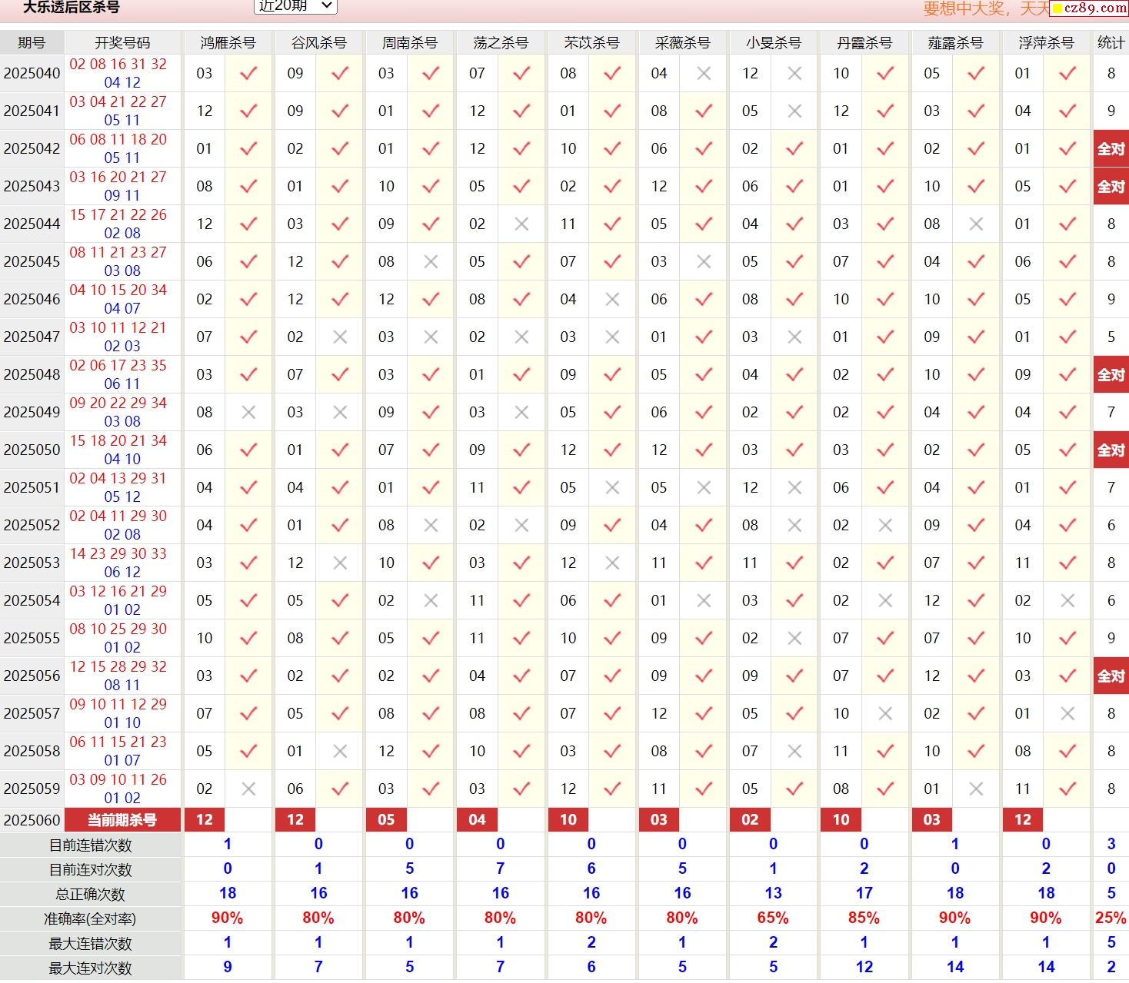Click the 大乐透后区杀号 page title
This screenshot has width=1129, height=983.
click(x=71, y=8)
